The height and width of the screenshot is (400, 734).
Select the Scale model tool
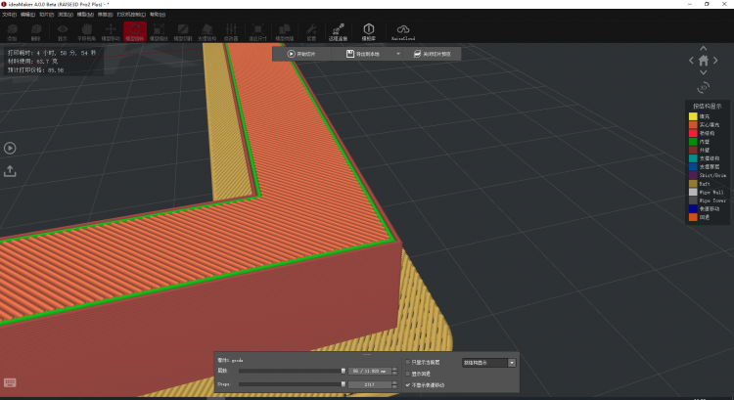pyautogui.click(x=159, y=32)
